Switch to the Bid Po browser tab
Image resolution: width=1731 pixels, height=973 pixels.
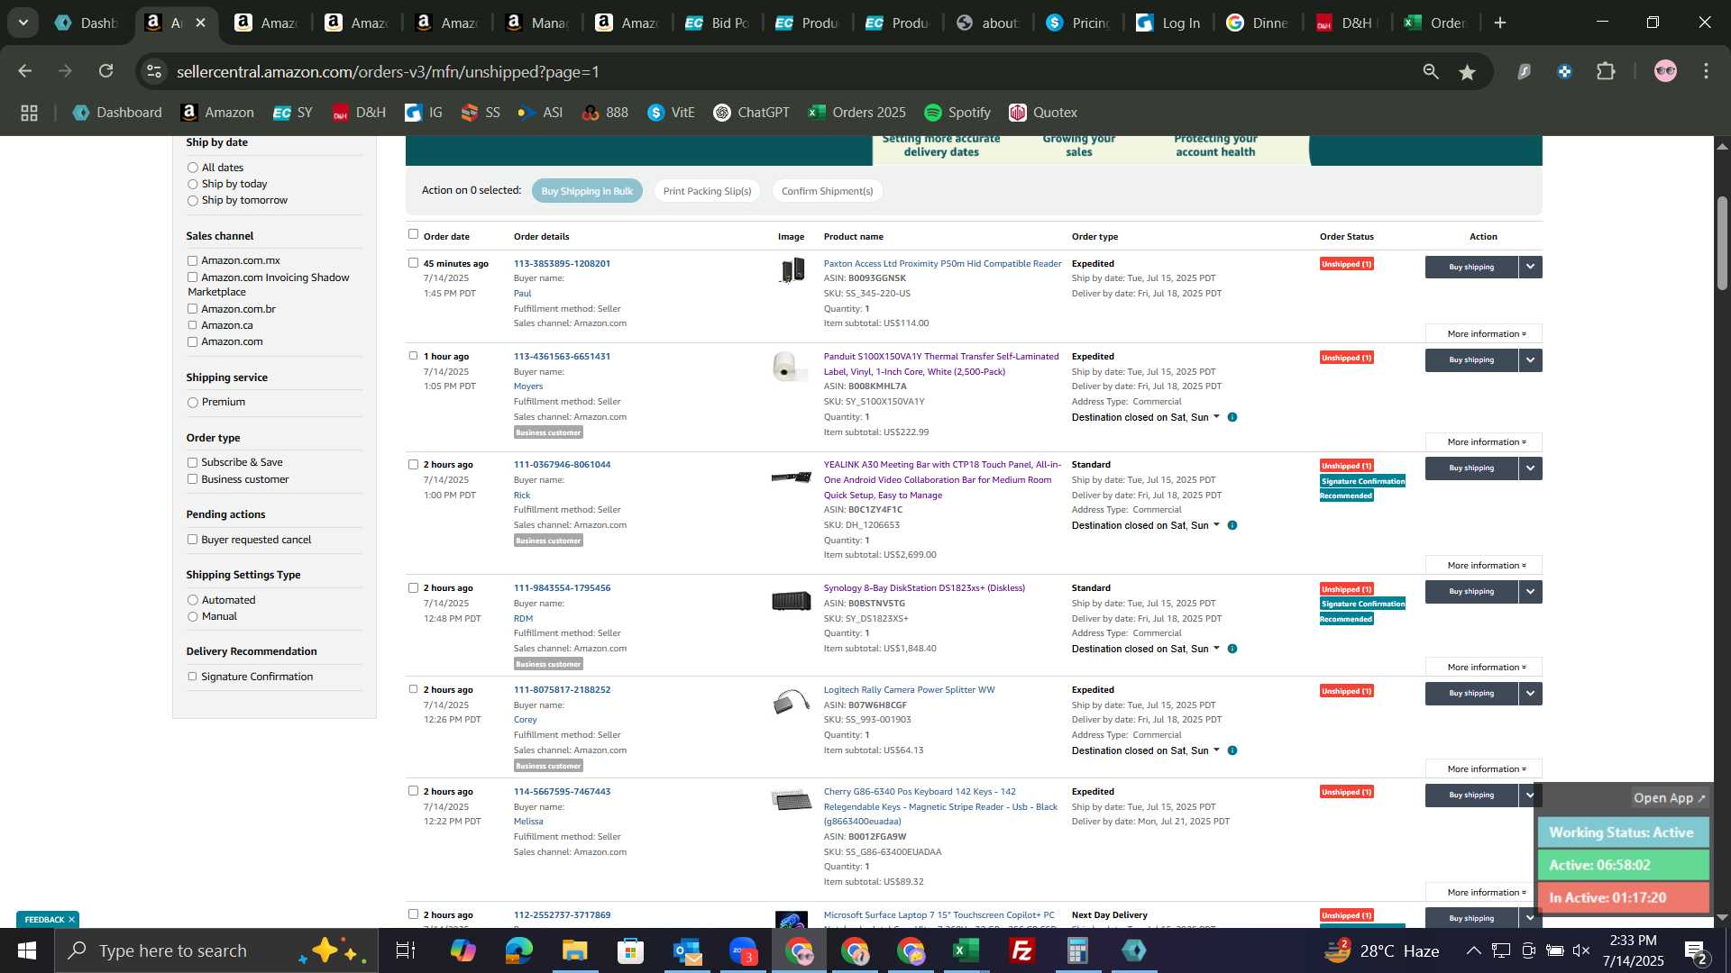pyautogui.click(x=717, y=23)
